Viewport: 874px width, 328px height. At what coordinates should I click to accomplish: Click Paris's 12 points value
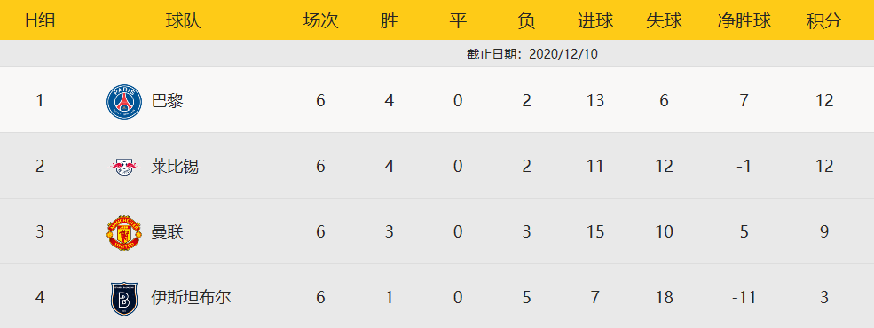(823, 101)
